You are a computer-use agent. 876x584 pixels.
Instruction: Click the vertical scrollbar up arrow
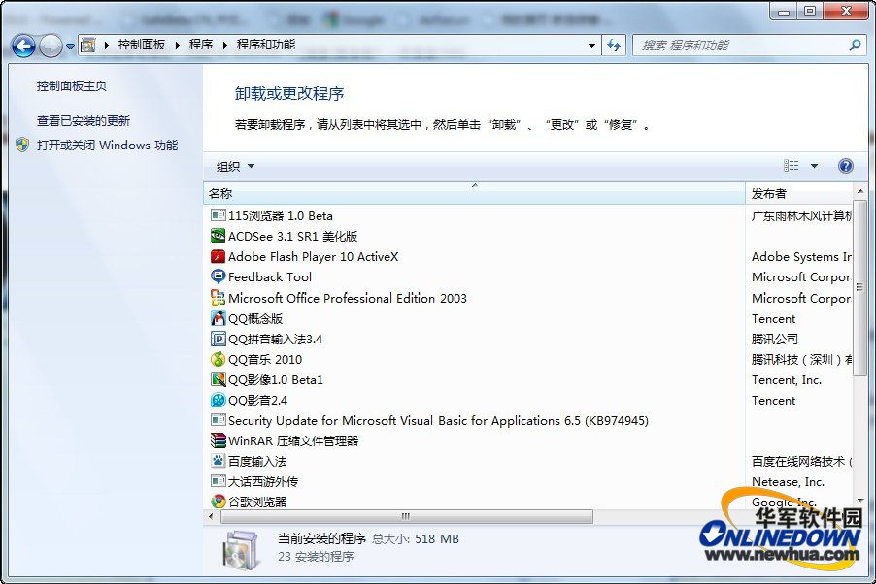click(859, 191)
